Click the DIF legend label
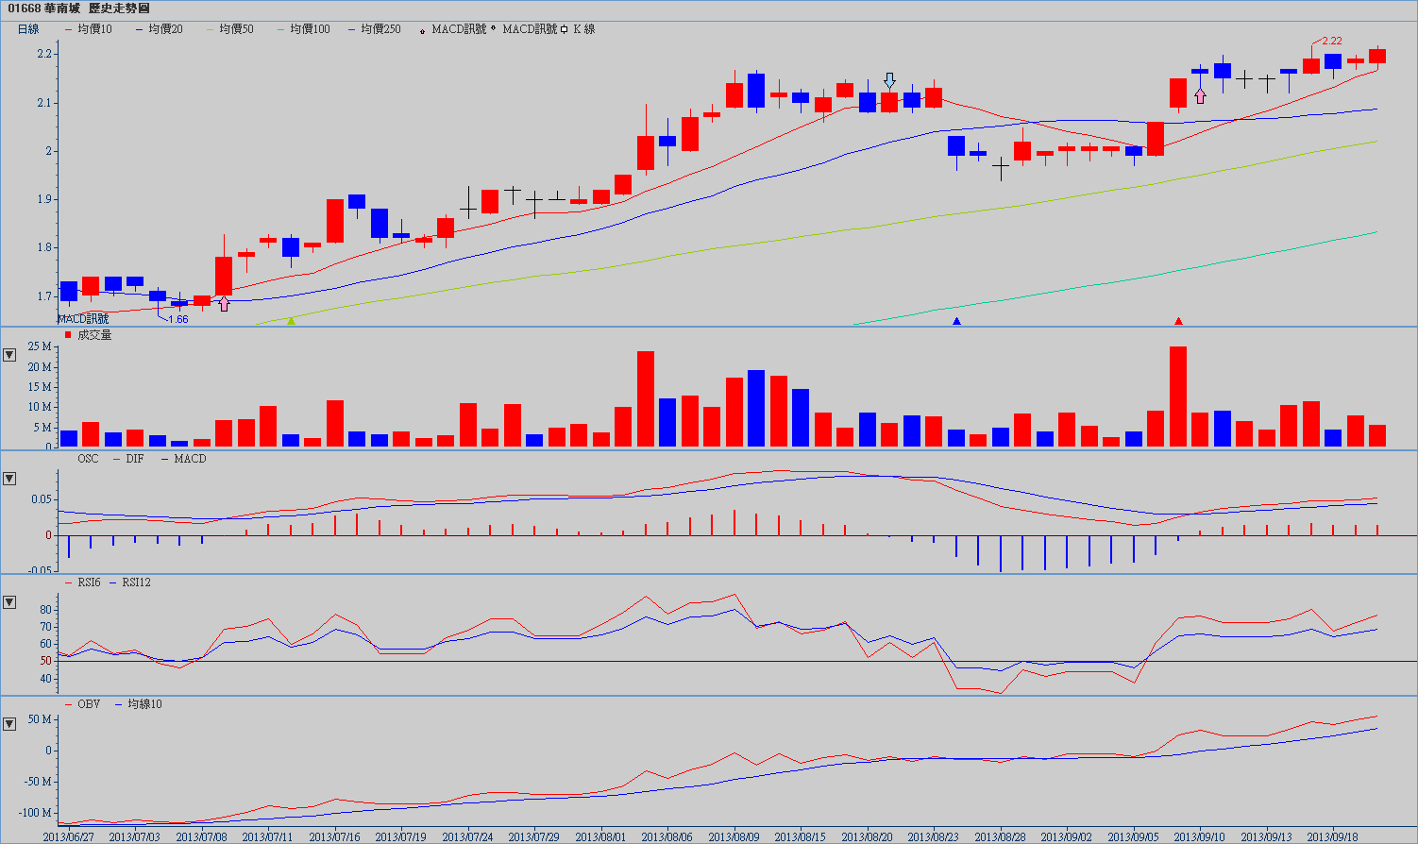The width and height of the screenshot is (1418, 844). click(x=134, y=459)
